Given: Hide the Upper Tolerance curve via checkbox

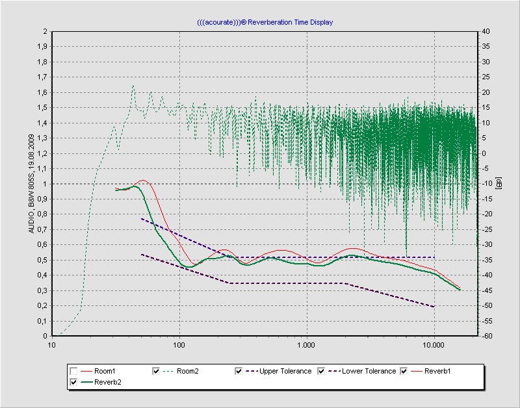Looking at the screenshot, I should [x=239, y=371].
